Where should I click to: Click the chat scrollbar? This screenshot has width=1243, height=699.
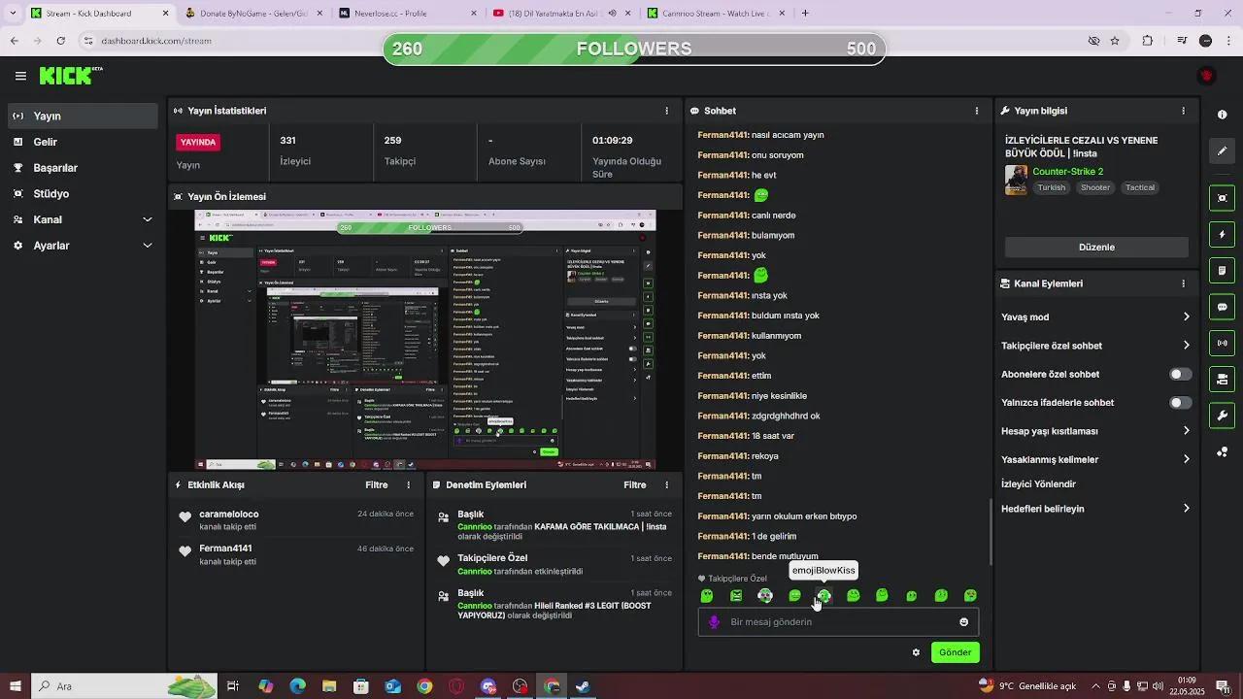pos(991,532)
